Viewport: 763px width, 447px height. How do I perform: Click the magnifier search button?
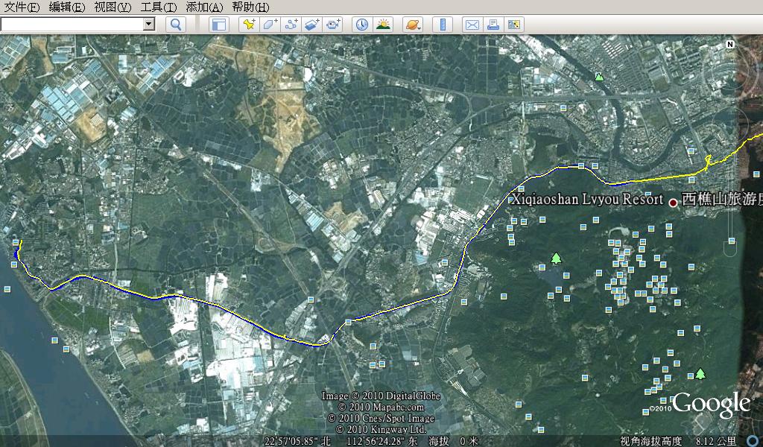tap(175, 25)
